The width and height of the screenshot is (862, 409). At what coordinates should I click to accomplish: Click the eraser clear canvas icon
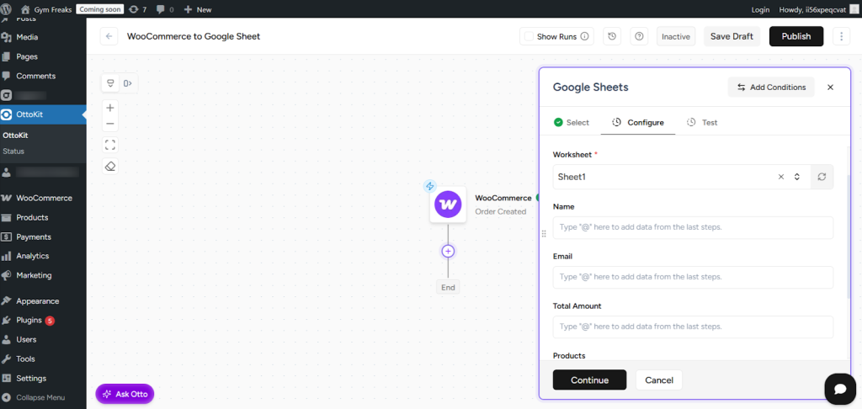click(x=110, y=167)
